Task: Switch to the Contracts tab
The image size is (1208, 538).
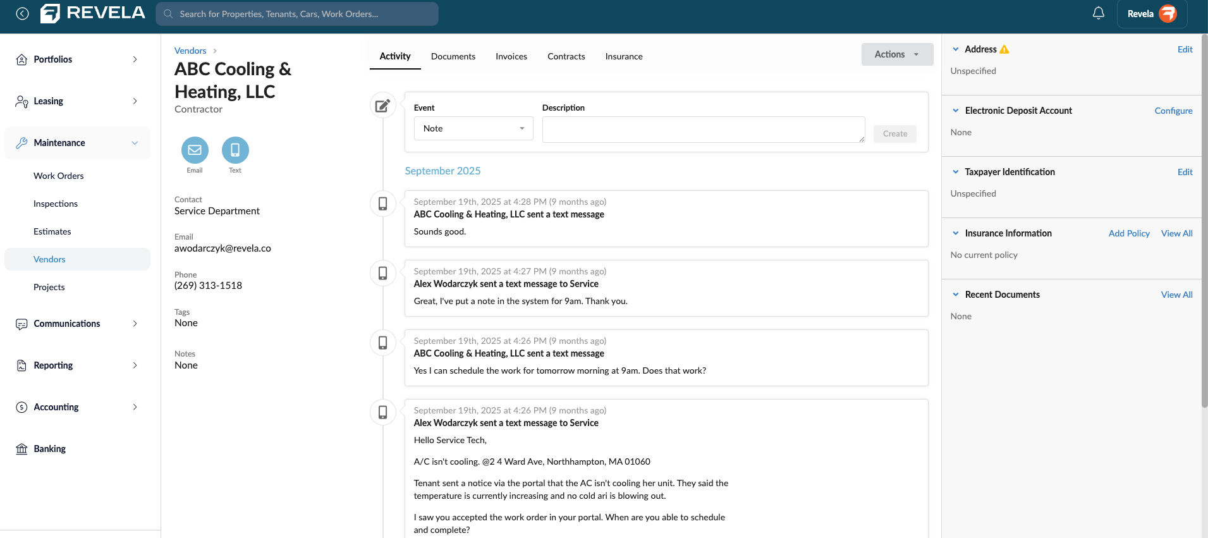Action: click(566, 56)
